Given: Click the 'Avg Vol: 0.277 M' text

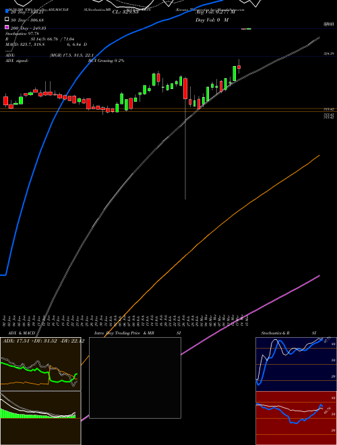Looking at the screenshot, I should click(x=215, y=12).
